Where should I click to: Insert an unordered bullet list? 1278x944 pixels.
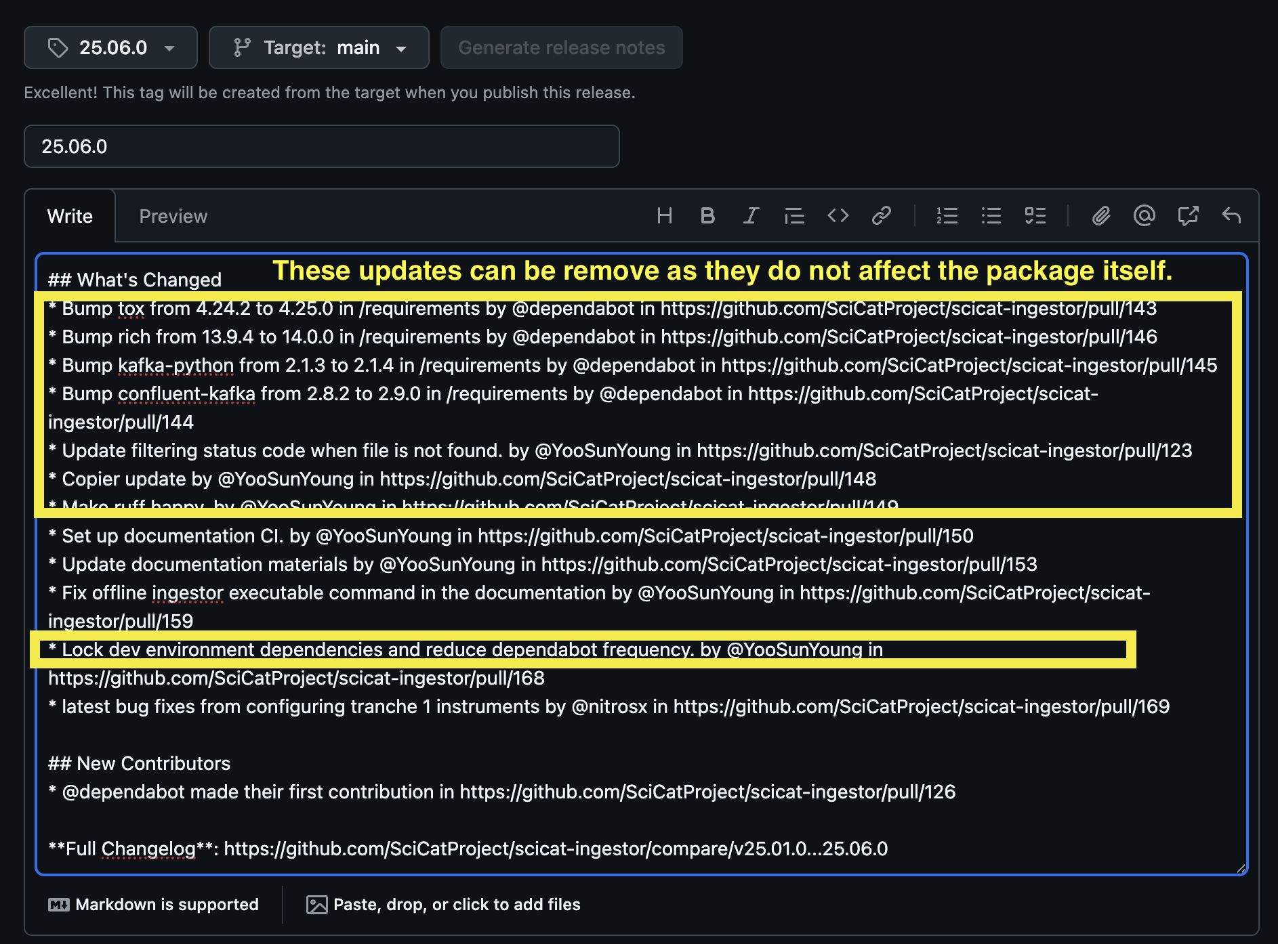991,216
